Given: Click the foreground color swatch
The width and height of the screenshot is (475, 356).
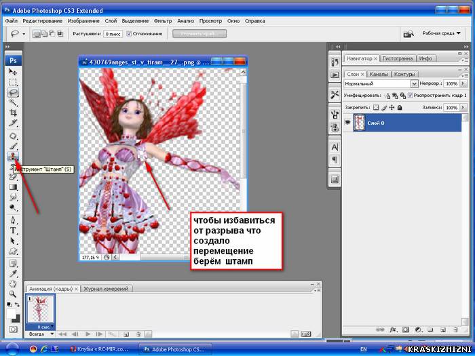Looking at the screenshot, I should [x=11, y=314].
